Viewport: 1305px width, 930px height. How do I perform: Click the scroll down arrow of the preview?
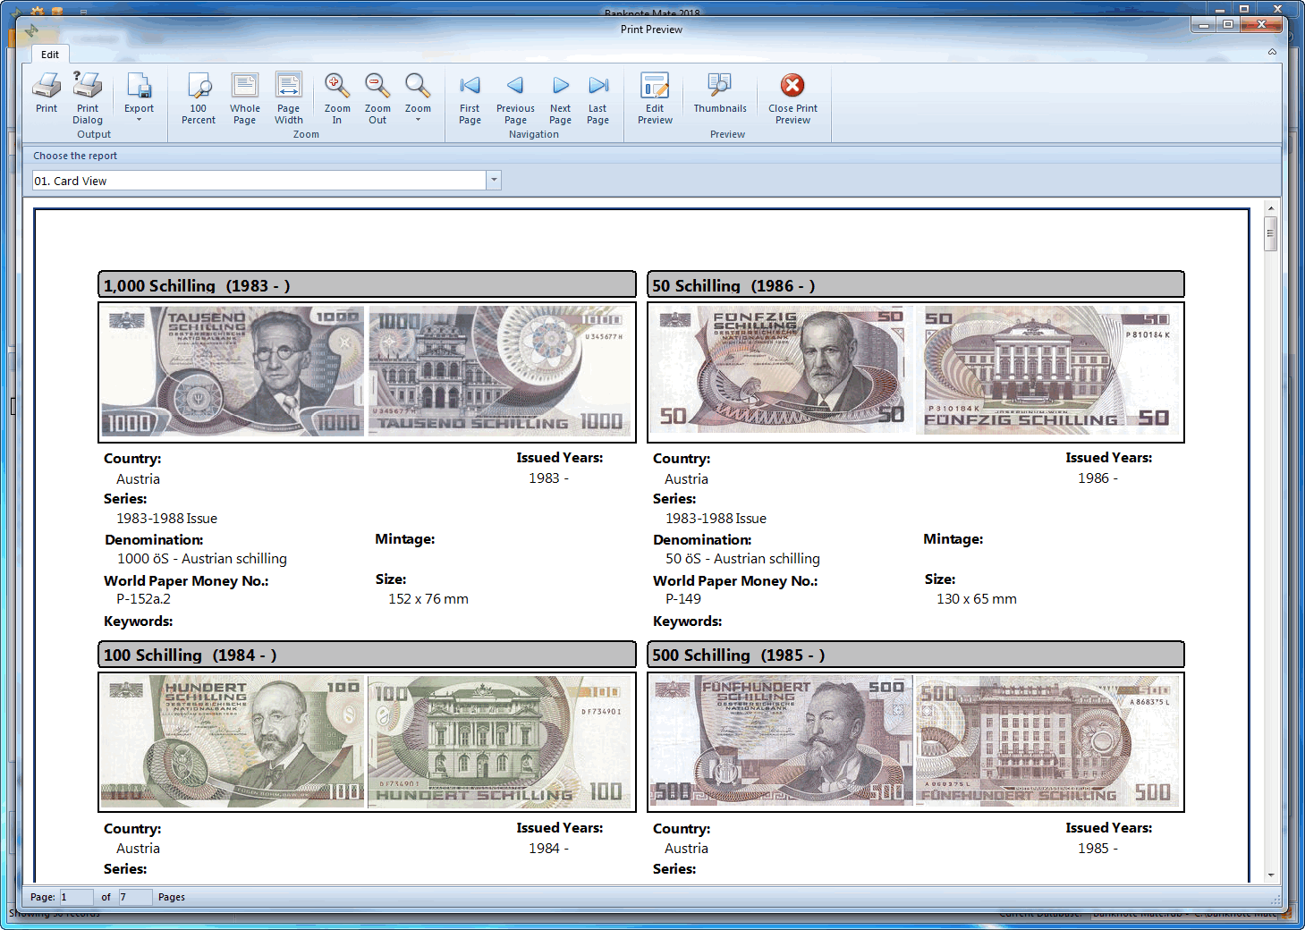tap(1270, 875)
